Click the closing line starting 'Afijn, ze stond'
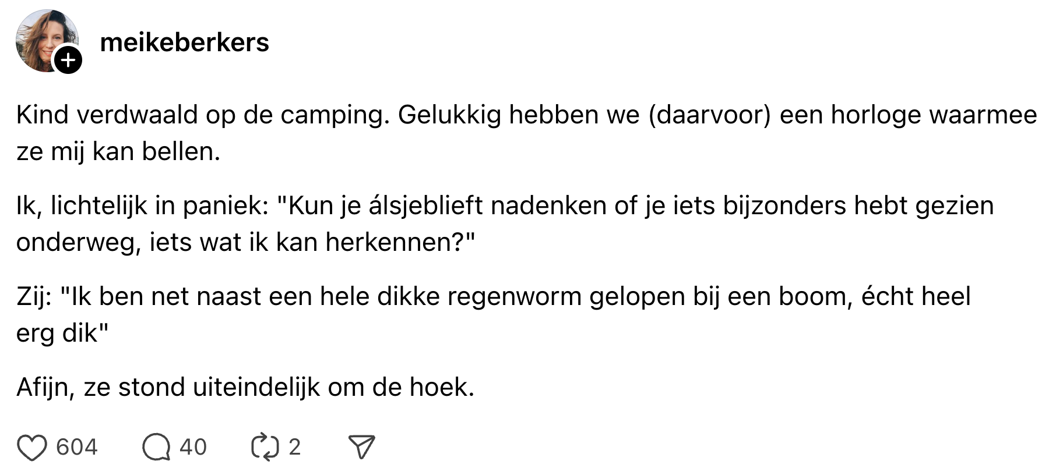The width and height of the screenshot is (1049, 468). (x=245, y=388)
